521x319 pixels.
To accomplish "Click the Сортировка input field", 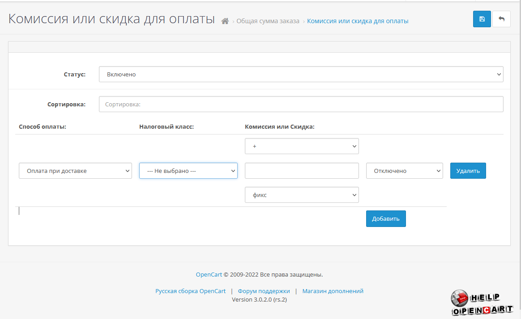I will click(301, 104).
